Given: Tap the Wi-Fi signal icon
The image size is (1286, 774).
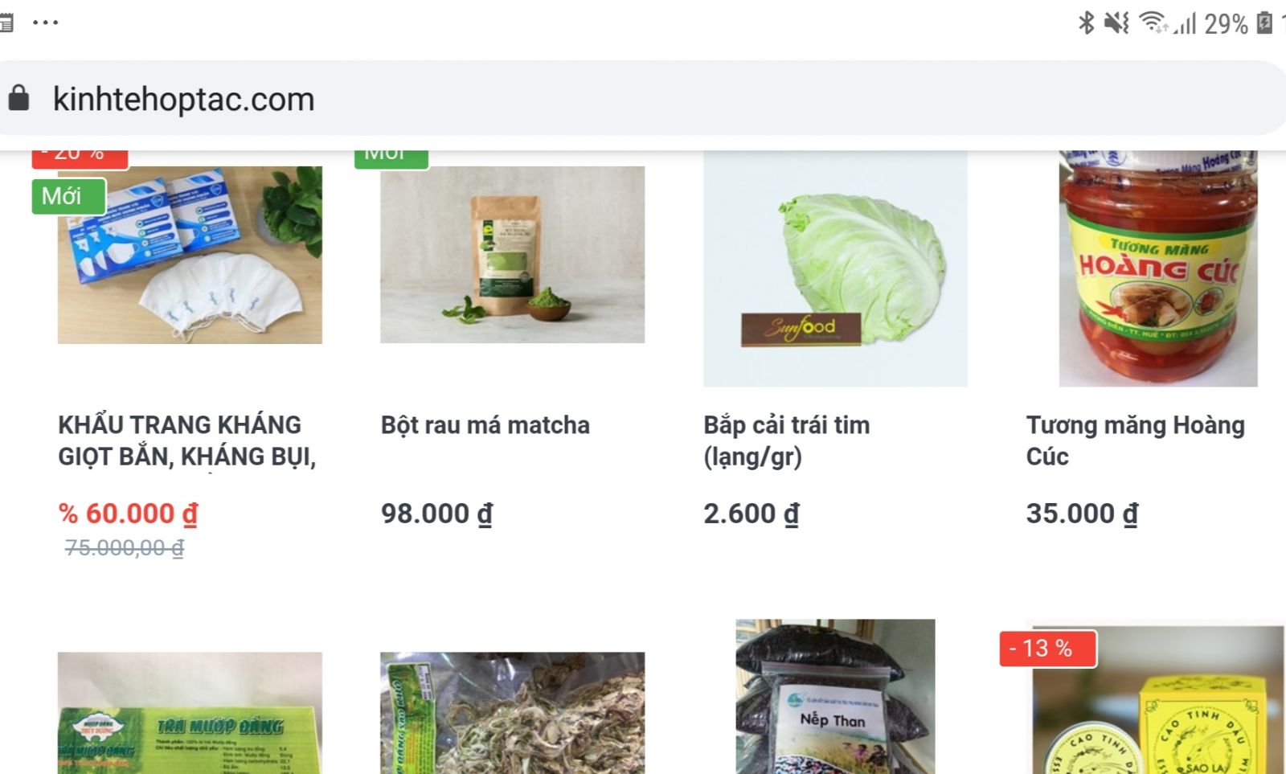Looking at the screenshot, I should point(1153,23).
